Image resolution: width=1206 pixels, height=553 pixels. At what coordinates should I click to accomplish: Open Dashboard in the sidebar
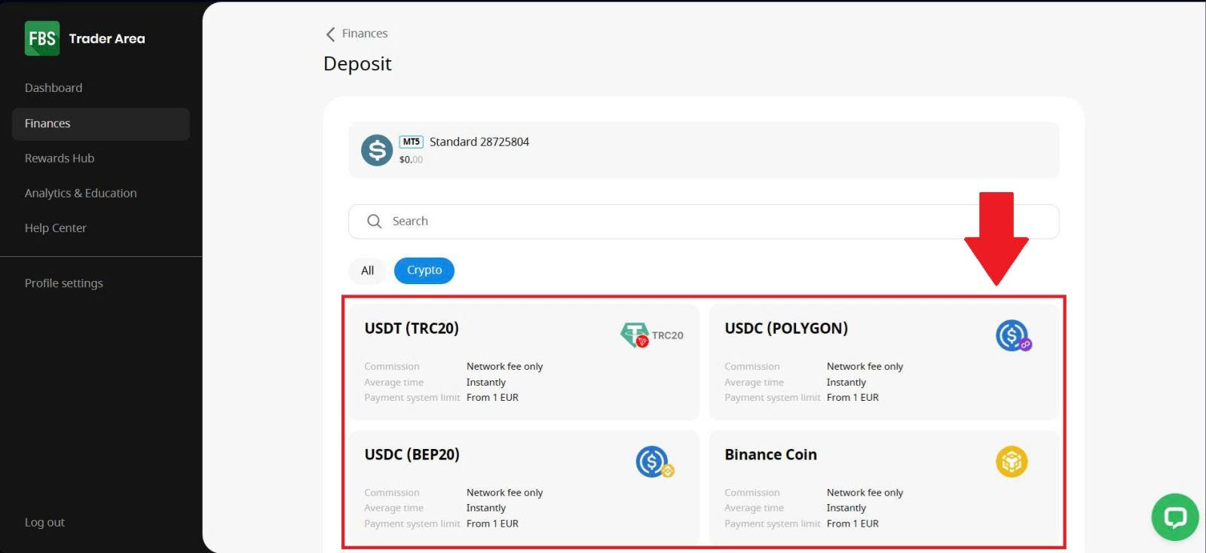point(54,88)
